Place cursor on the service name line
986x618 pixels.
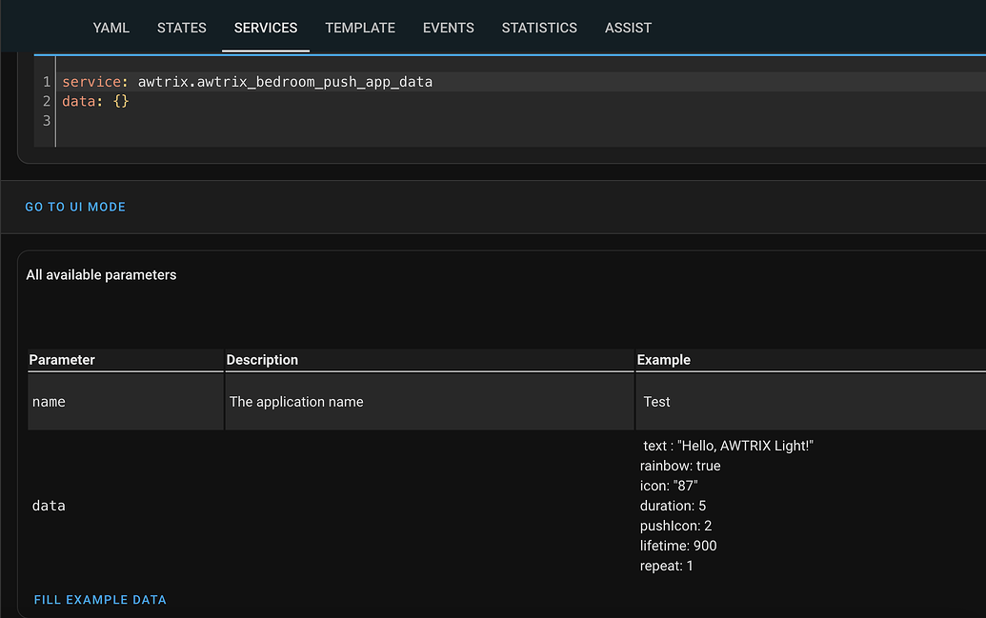click(285, 82)
